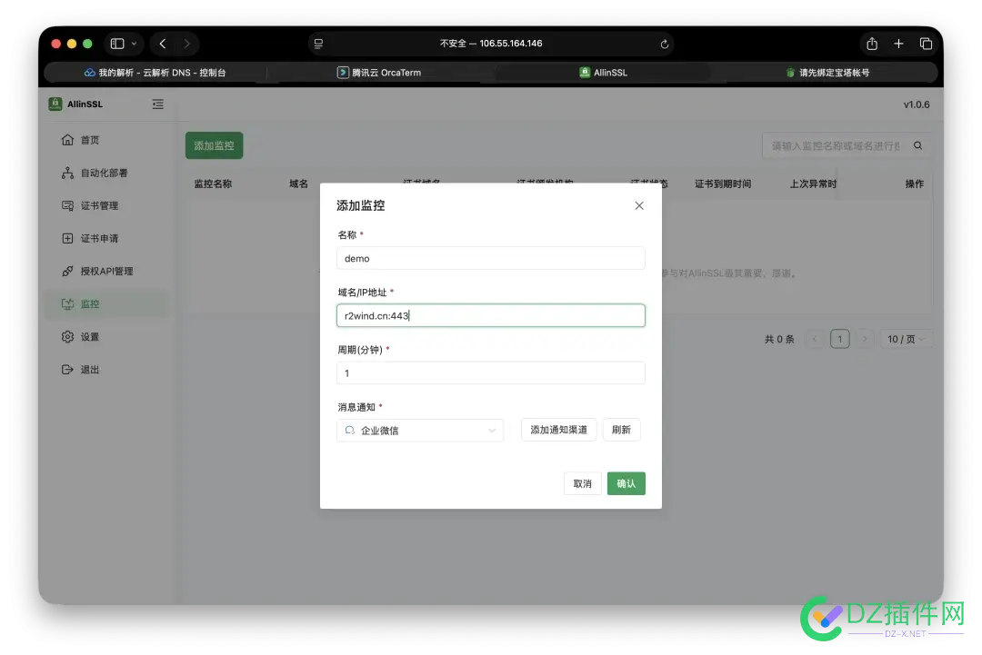Click the 刷新 button

tap(621, 430)
